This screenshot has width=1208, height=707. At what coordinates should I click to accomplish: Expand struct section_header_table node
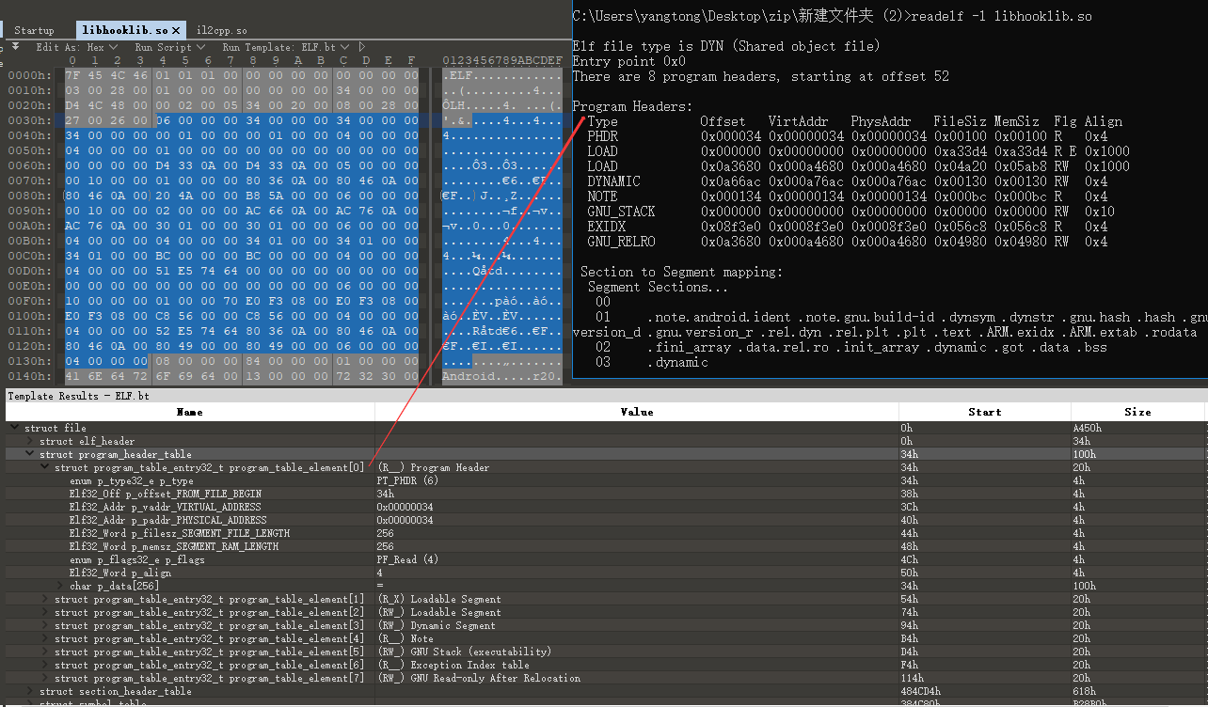[29, 691]
